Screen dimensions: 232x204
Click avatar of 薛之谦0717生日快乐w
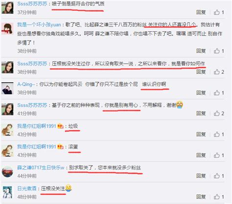[7, 172]
